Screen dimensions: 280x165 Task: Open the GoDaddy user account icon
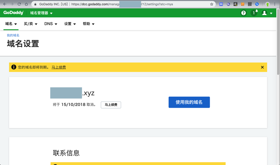(264, 13)
